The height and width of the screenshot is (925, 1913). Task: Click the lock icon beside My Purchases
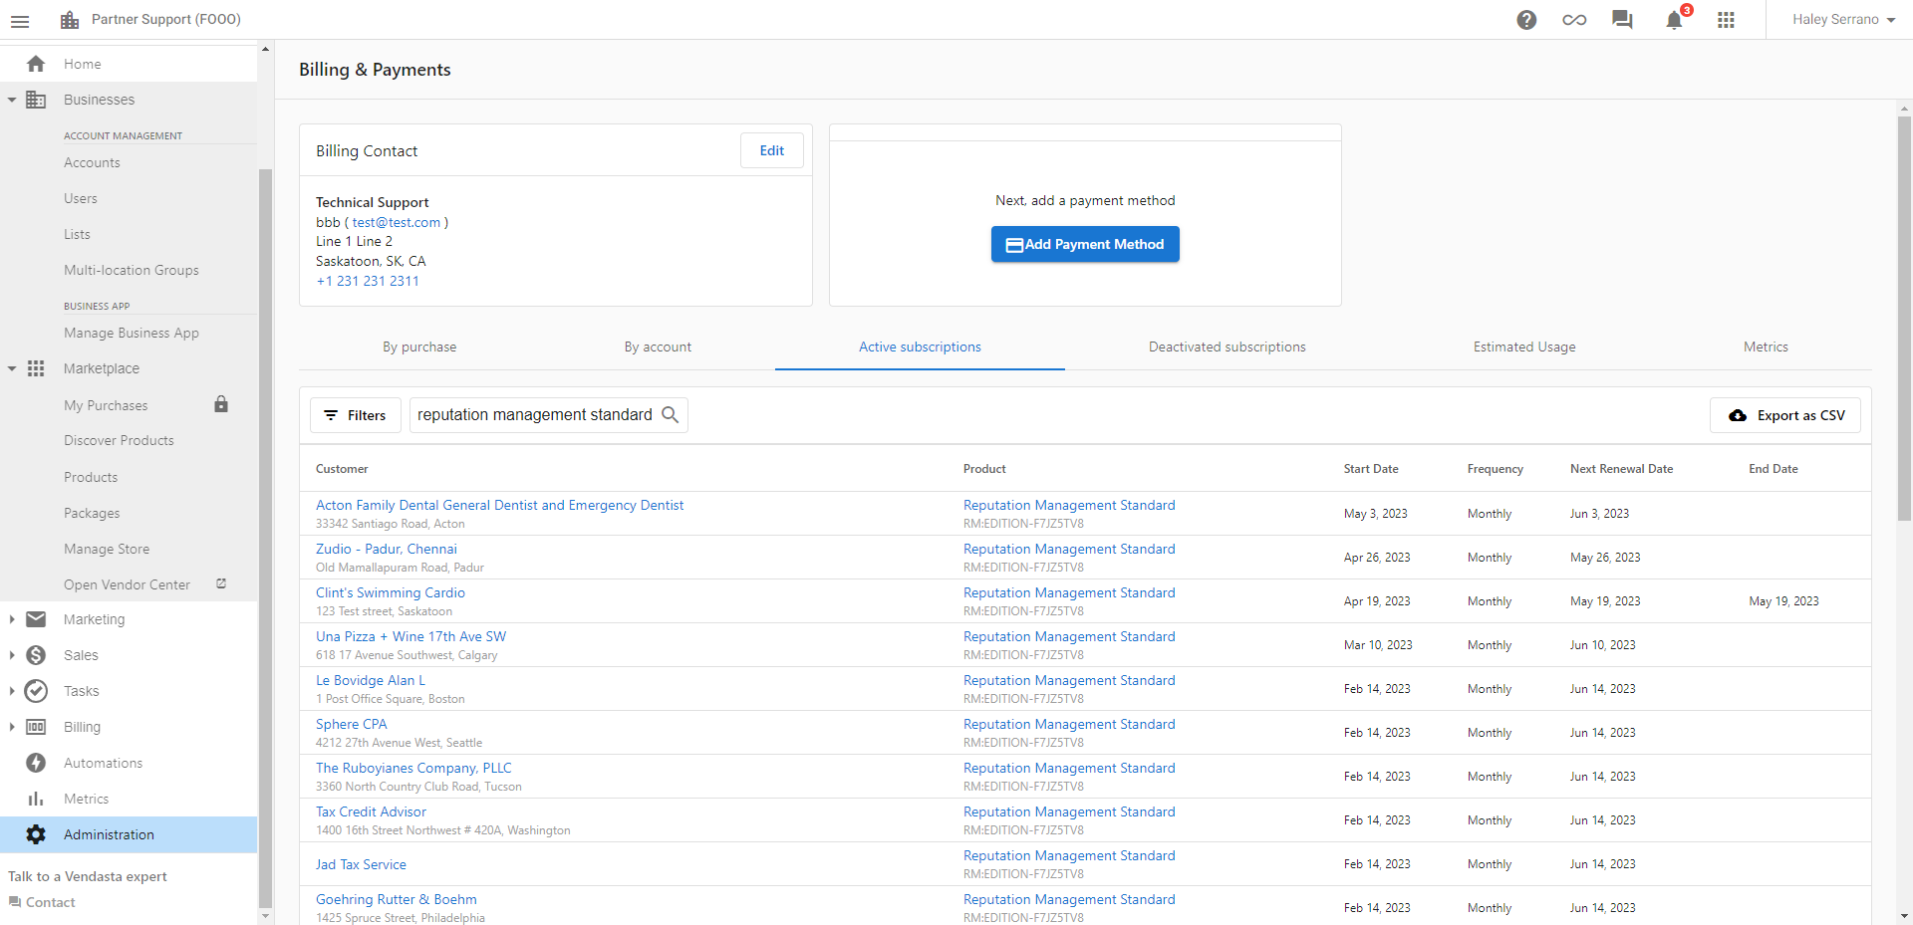point(221,404)
